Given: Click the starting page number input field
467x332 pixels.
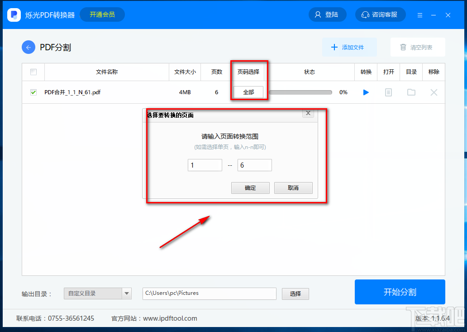Looking at the screenshot, I should pos(205,165).
